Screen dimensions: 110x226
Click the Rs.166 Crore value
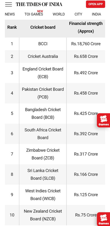(86, 174)
